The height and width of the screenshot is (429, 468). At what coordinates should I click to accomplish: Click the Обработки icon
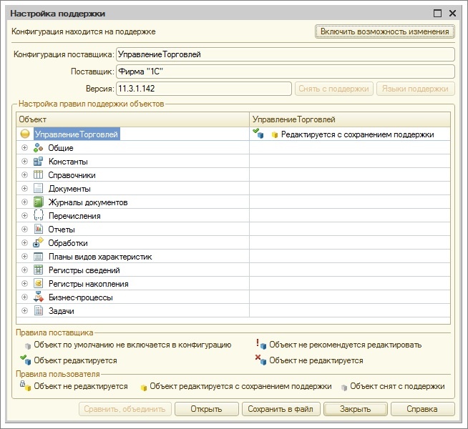click(38, 242)
